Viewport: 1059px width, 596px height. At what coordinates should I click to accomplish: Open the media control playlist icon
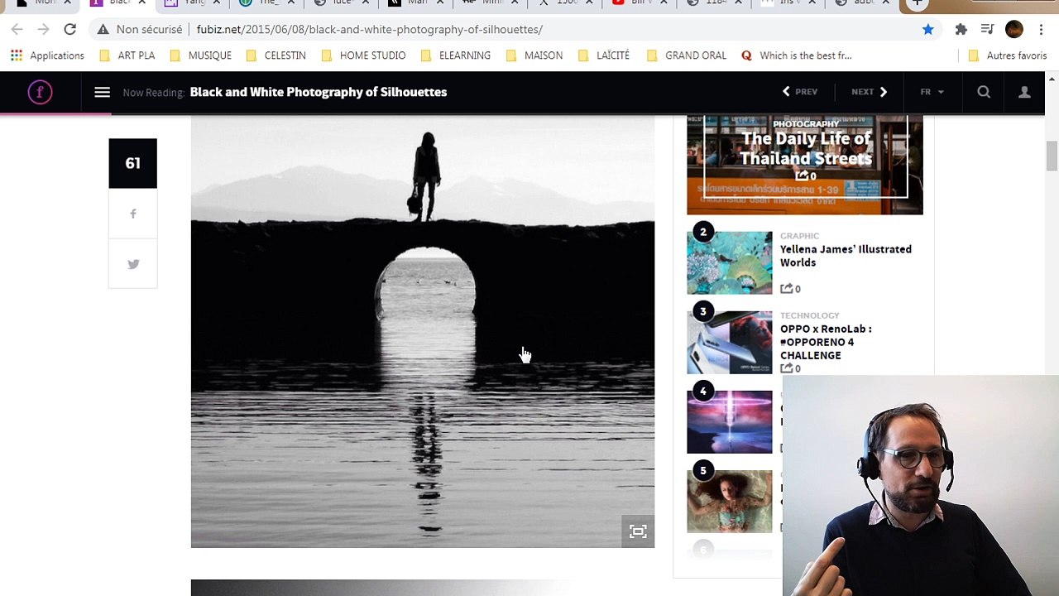pos(987,29)
